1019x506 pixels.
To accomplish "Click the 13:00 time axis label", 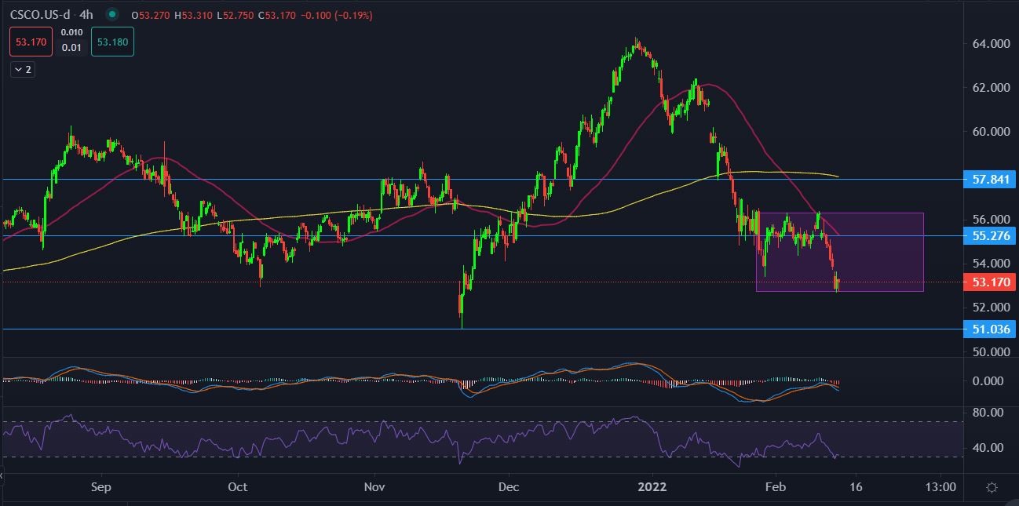I will coord(940,487).
